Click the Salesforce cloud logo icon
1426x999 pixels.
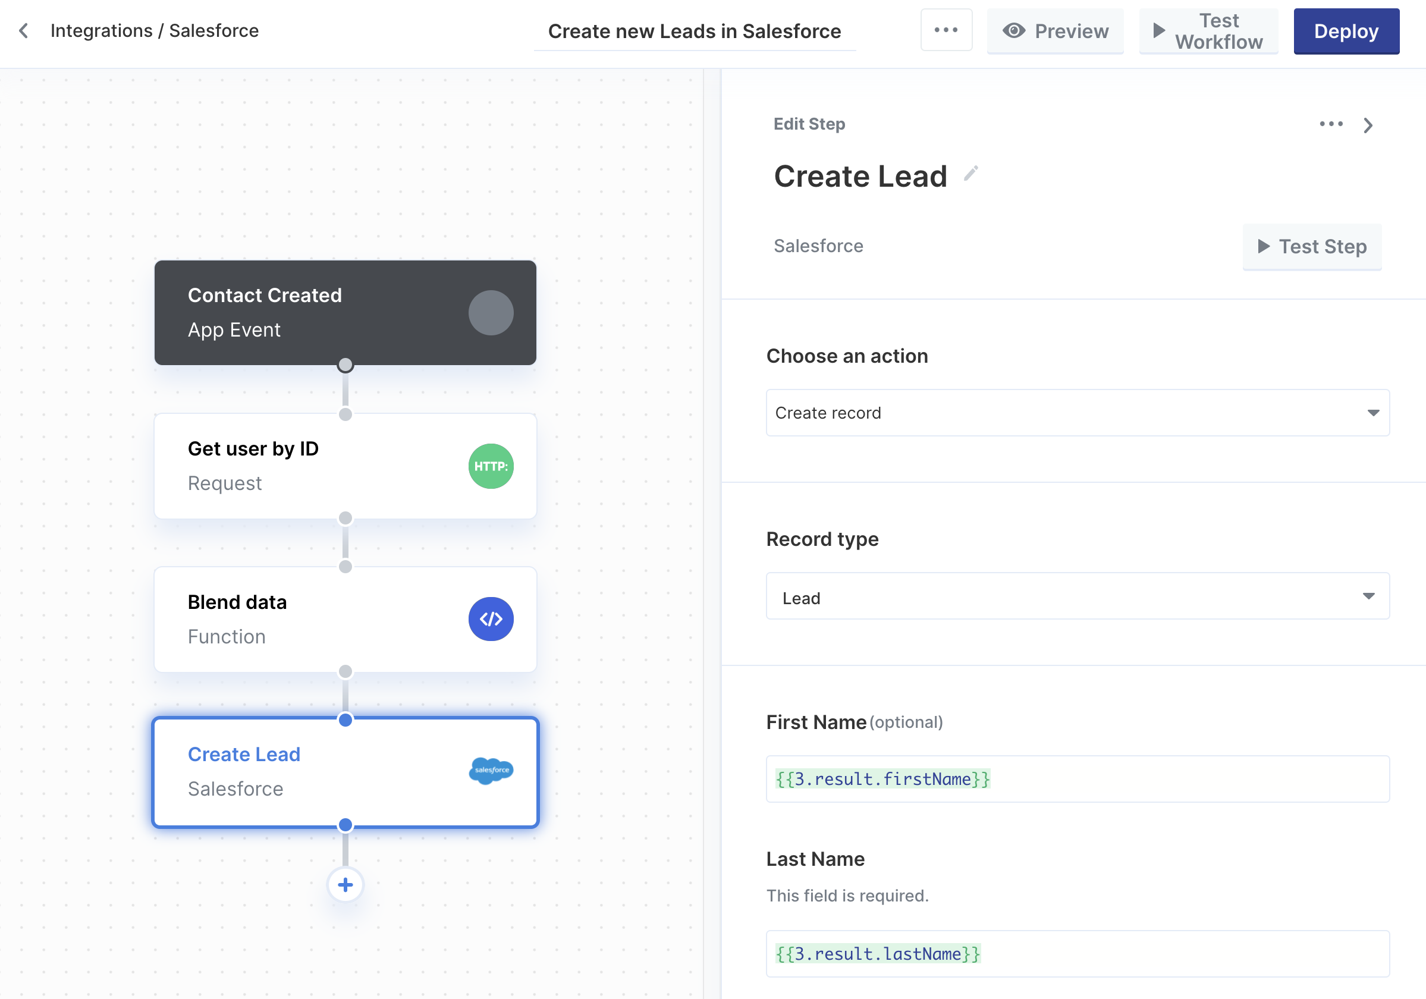tap(491, 771)
